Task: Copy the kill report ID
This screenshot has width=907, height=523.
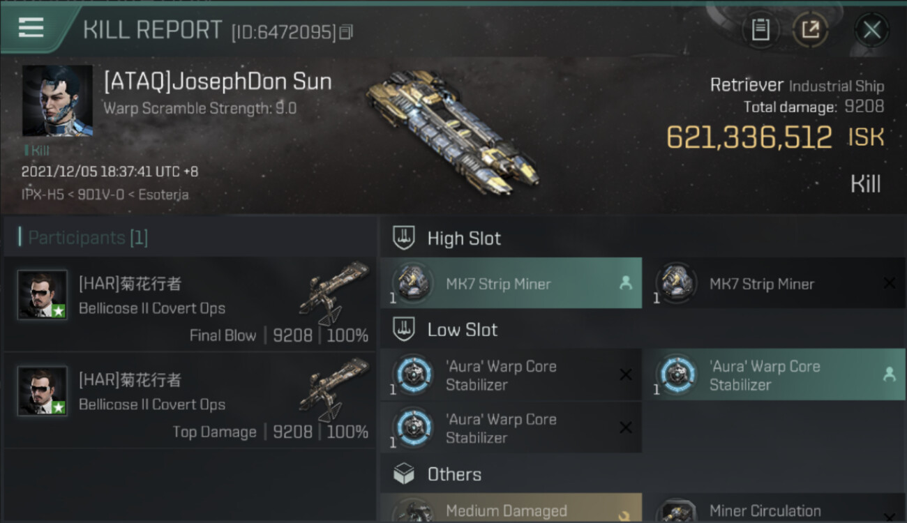Action: (347, 32)
